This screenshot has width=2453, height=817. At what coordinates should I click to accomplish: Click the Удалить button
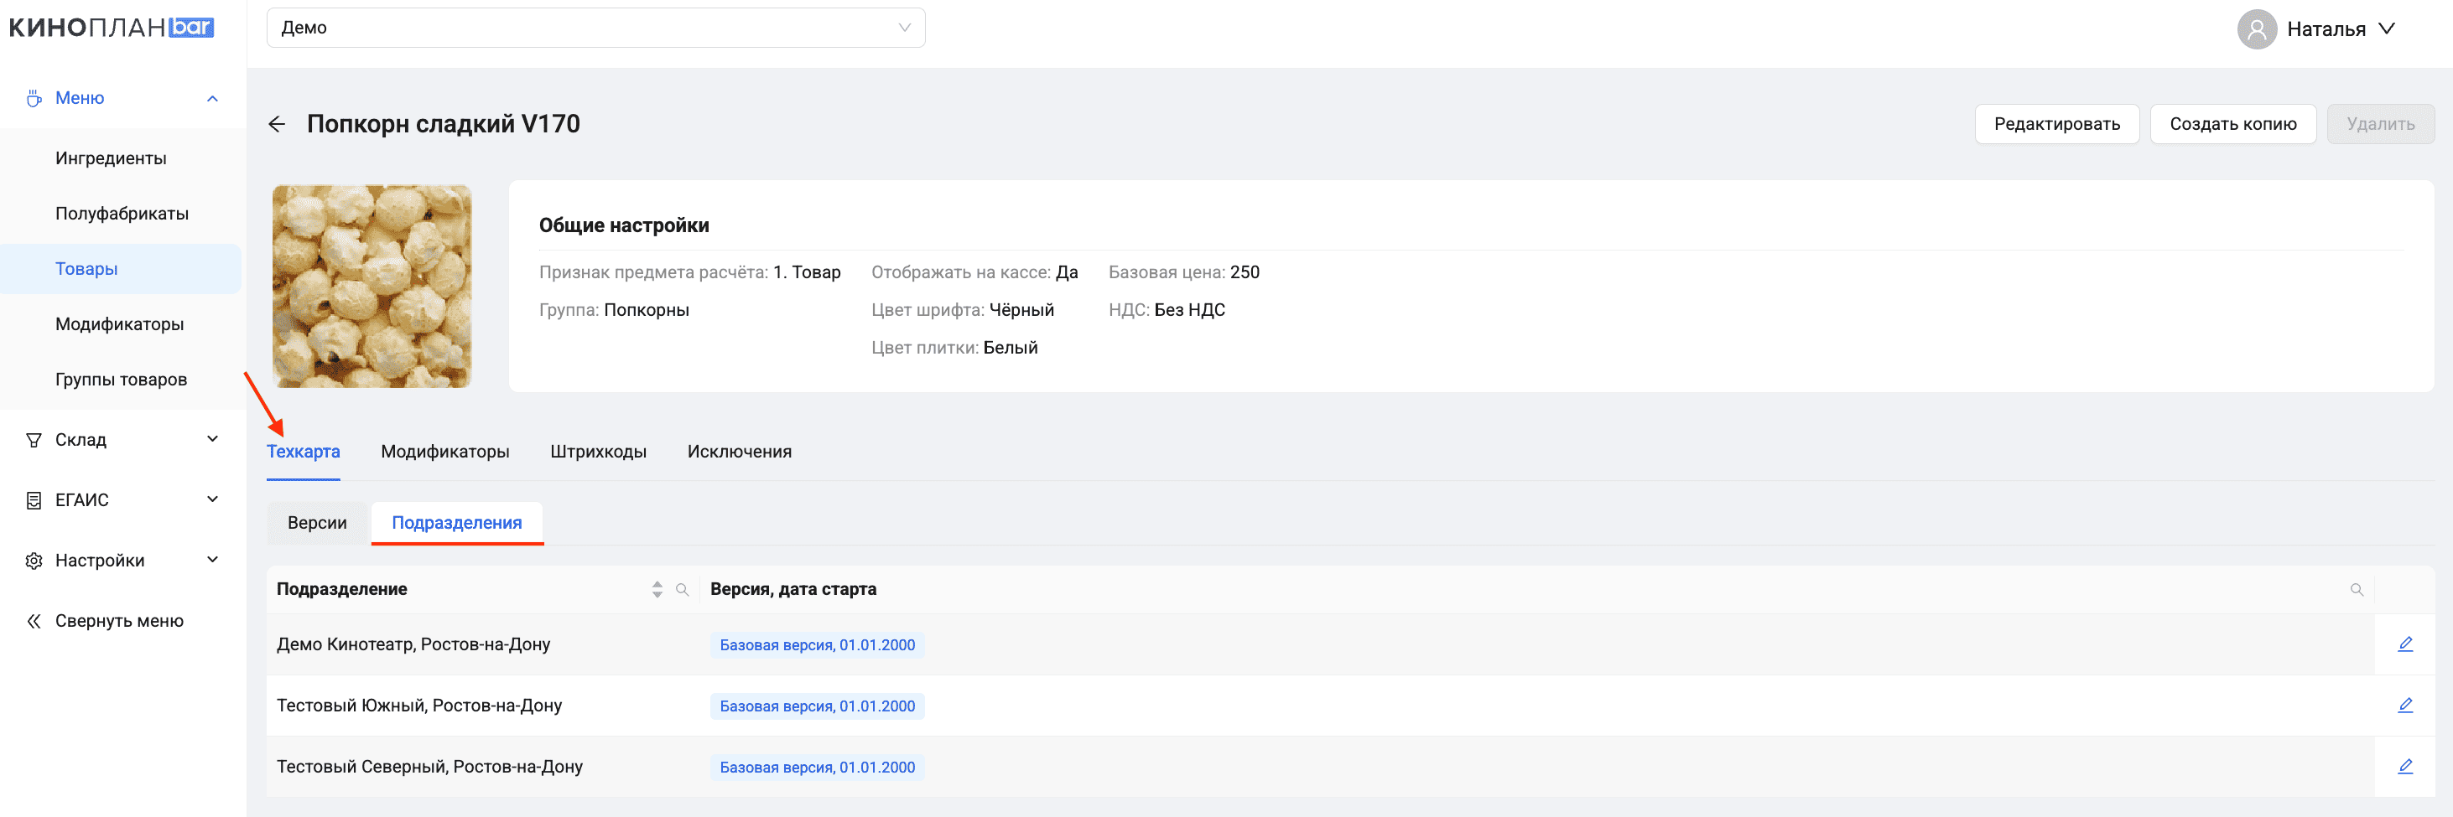tap(2381, 125)
